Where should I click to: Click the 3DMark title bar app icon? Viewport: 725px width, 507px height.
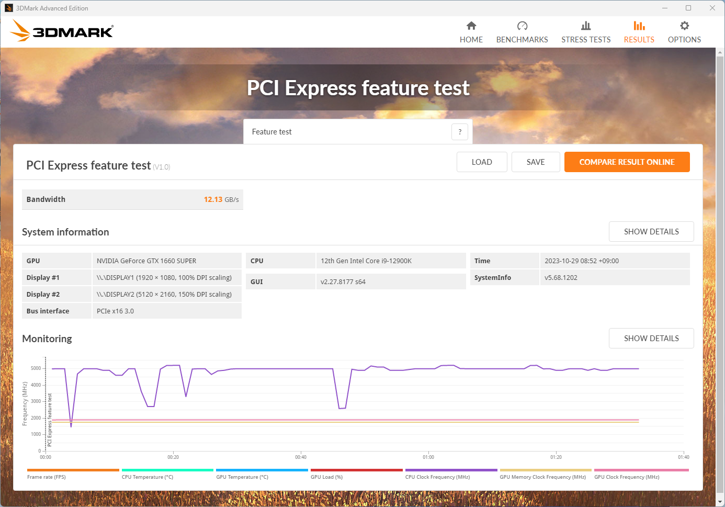pyautogui.click(x=9, y=8)
